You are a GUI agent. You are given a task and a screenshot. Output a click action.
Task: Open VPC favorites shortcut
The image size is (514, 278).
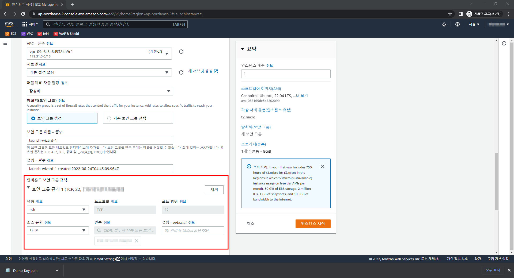click(27, 34)
